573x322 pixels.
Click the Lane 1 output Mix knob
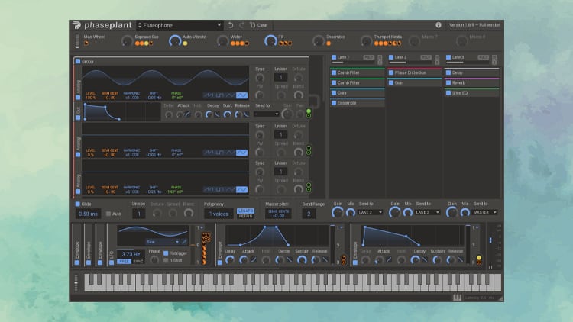coord(351,212)
